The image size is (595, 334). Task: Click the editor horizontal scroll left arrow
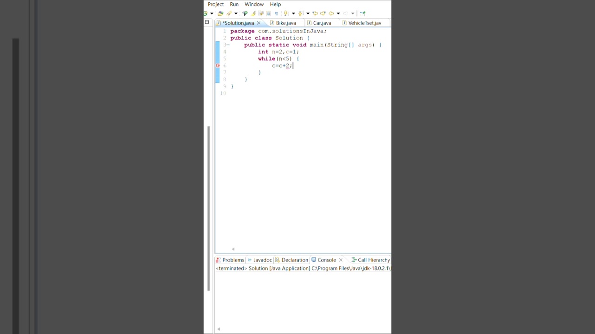pos(233,249)
